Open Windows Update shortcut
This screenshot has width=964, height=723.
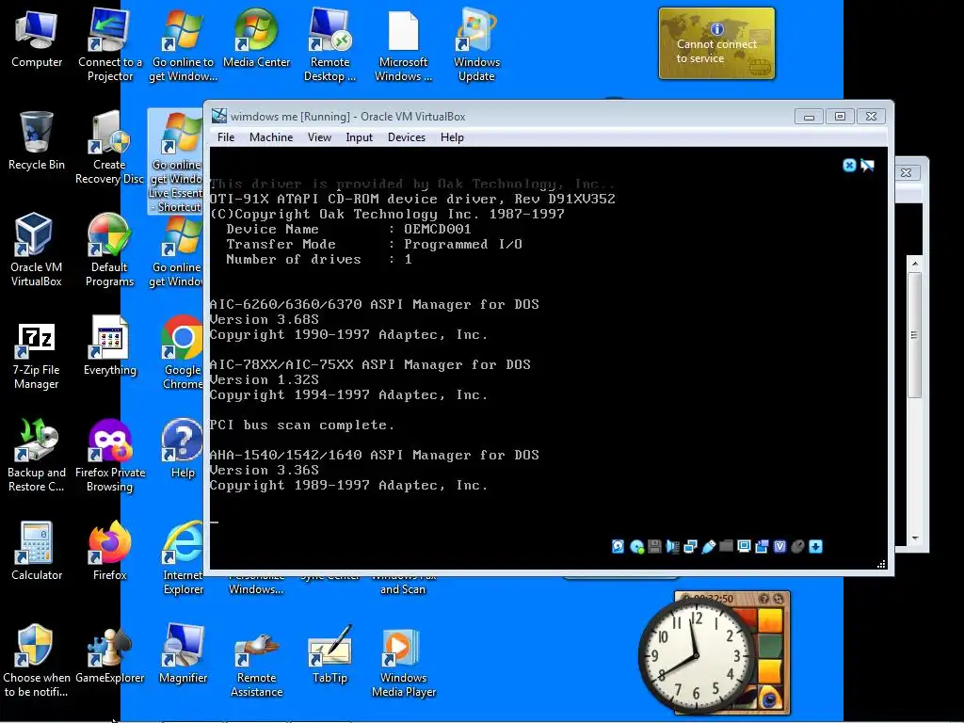click(476, 44)
